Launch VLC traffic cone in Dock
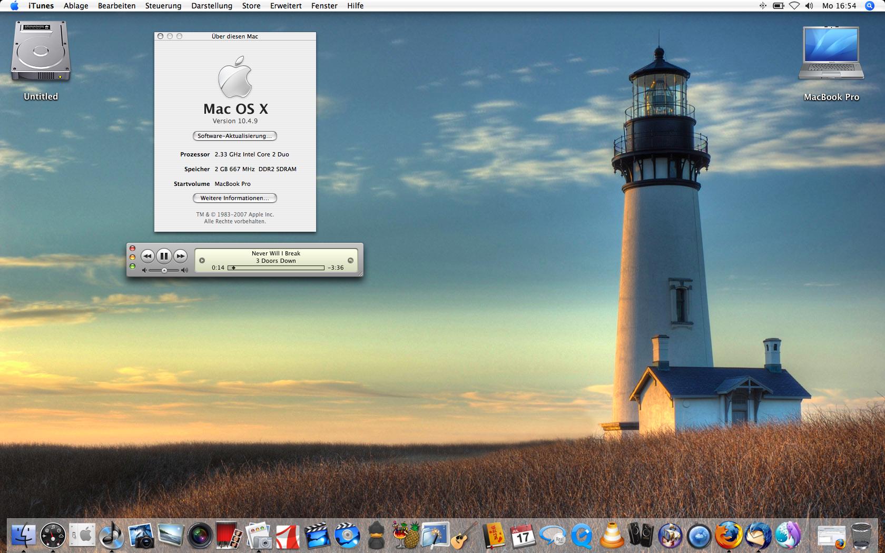The width and height of the screenshot is (885, 553). click(612, 536)
